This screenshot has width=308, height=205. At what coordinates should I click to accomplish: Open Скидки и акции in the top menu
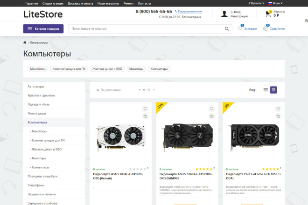tap(53, 4)
